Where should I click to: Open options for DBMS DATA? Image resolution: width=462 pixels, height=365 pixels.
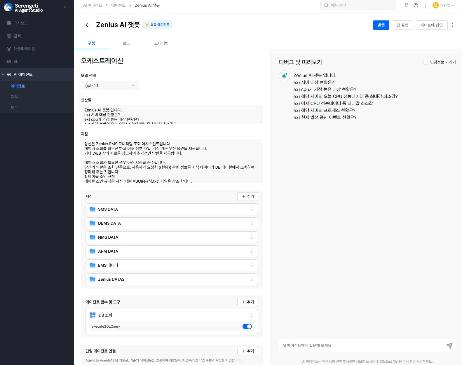point(252,223)
